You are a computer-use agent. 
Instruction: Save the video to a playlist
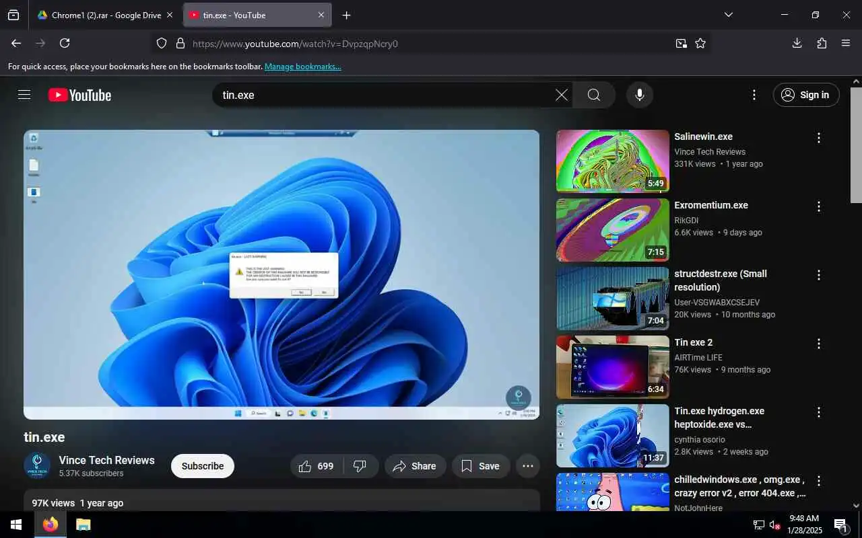[x=481, y=466]
